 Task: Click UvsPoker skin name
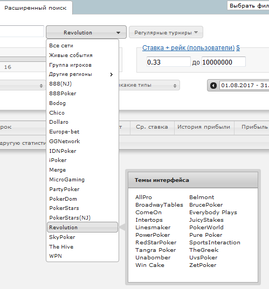coord(203,258)
